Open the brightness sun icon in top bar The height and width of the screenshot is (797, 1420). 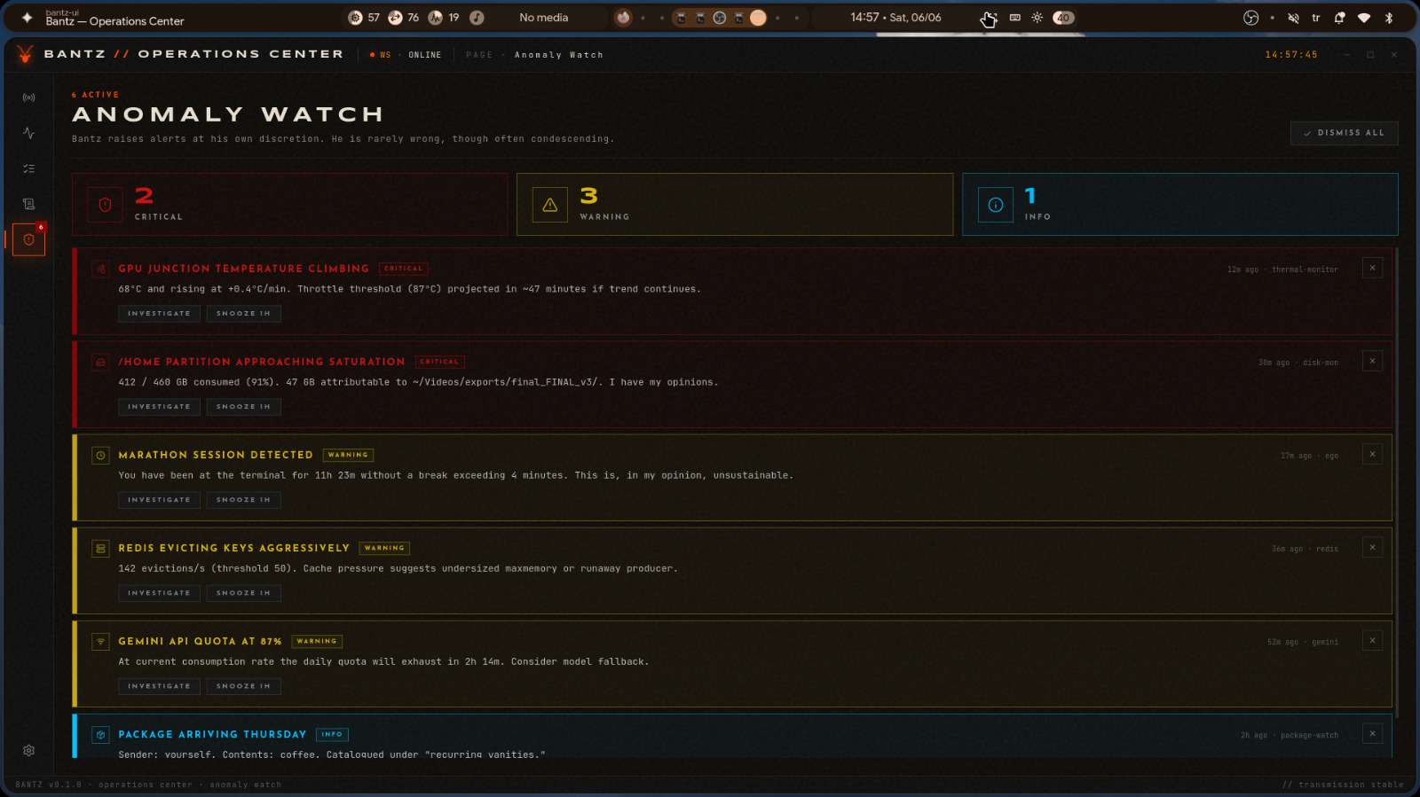pos(1037,18)
